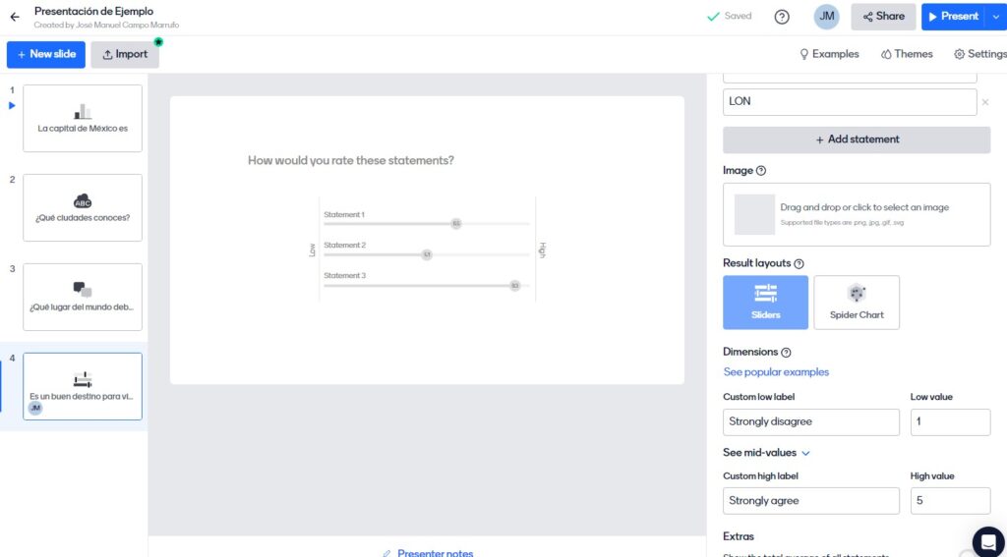Click the Add statement button
Viewport: 1007px width, 557px height.
(x=856, y=139)
